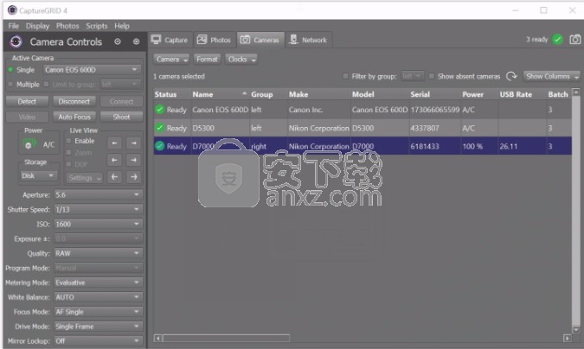This screenshot has width=584, height=349.
Task: Click the smallest left focus arrow in Live View
Action: (114, 143)
